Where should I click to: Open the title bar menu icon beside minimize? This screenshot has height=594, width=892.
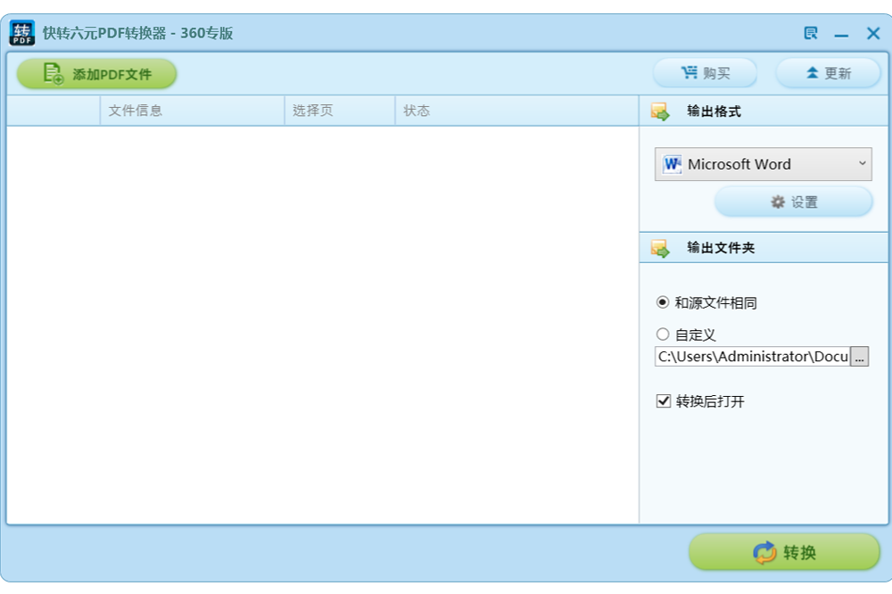[x=811, y=34]
